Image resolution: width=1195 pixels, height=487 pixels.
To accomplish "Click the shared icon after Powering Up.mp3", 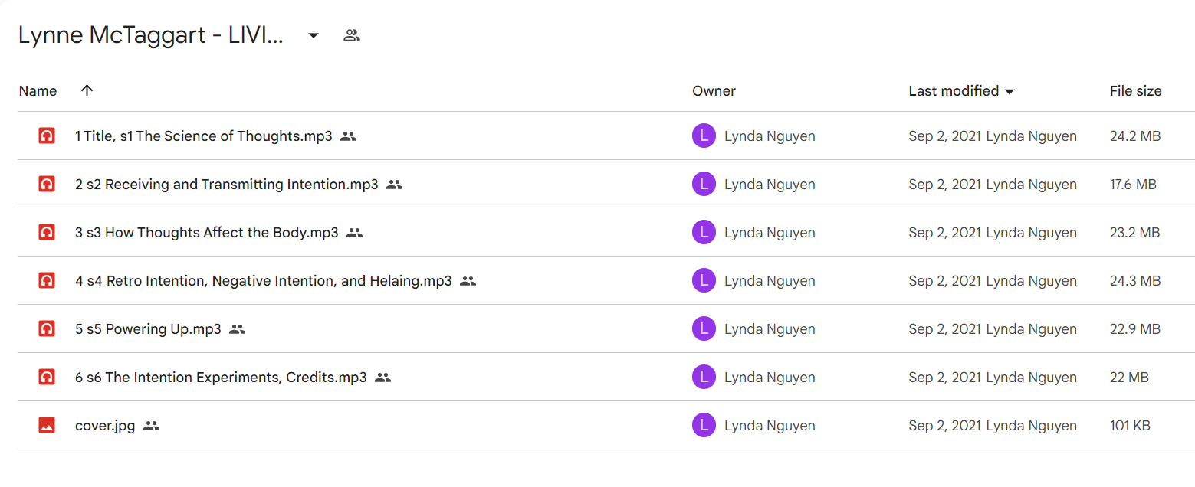I will tap(238, 329).
